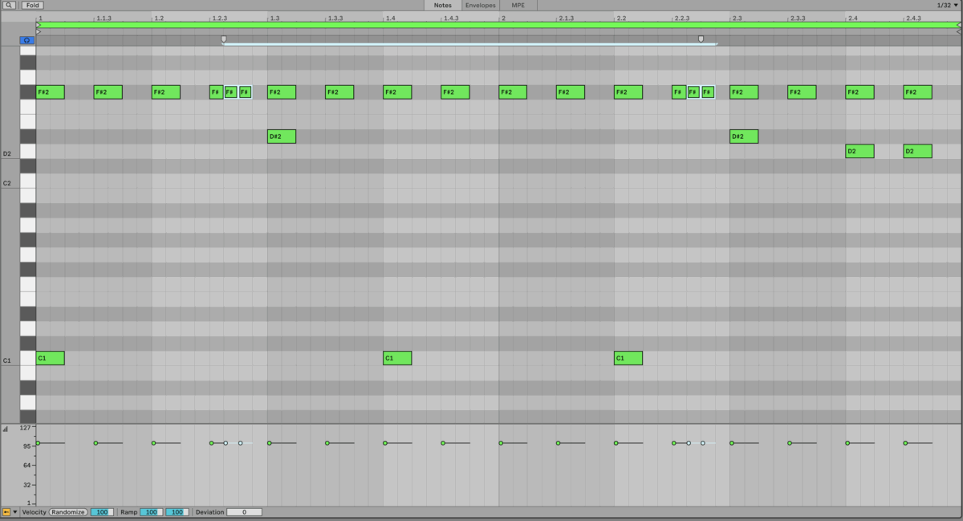
Task: Switch to the Envelopes tab
Action: tap(480, 5)
